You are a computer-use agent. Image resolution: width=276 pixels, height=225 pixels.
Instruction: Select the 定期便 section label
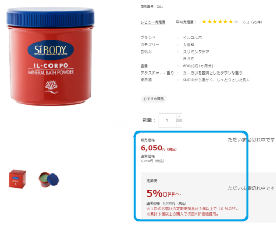pos(152,181)
